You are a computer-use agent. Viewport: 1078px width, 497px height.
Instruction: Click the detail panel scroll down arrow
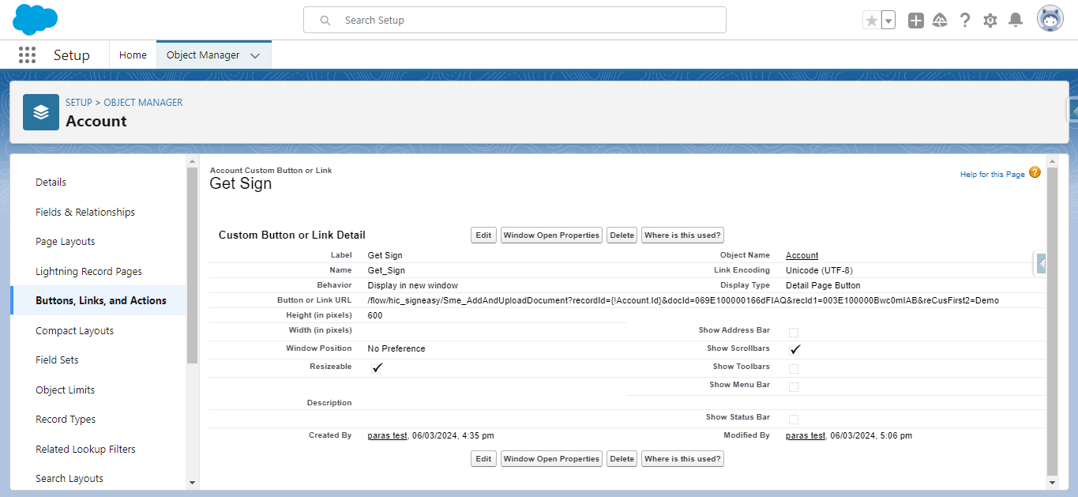pyautogui.click(x=1051, y=481)
